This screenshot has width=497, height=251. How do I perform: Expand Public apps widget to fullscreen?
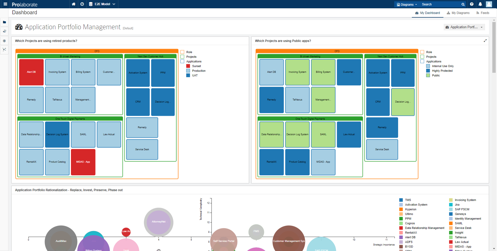pyautogui.click(x=485, y=41)
